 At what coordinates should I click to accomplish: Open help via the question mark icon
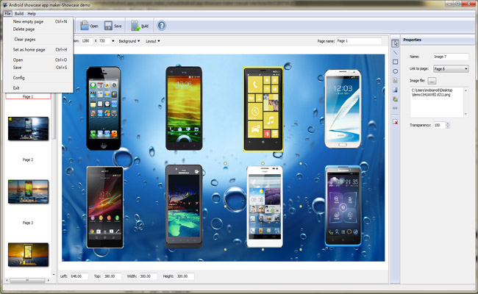pos(162,26)
